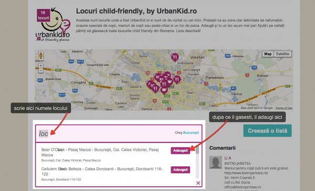This screenshot has width=315, height=191.
Task: Close the search results with the X icon
Action: [x=198, y=183]
